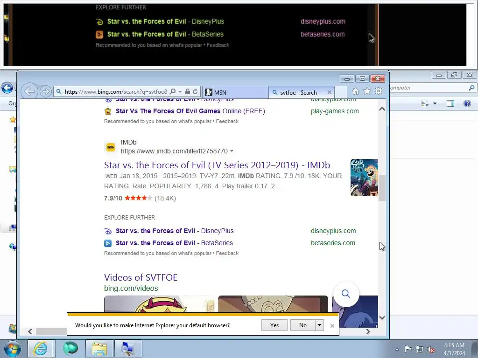Open Windows Explorer from the taskbar
The image size is (478, 358).
point(99,349)
